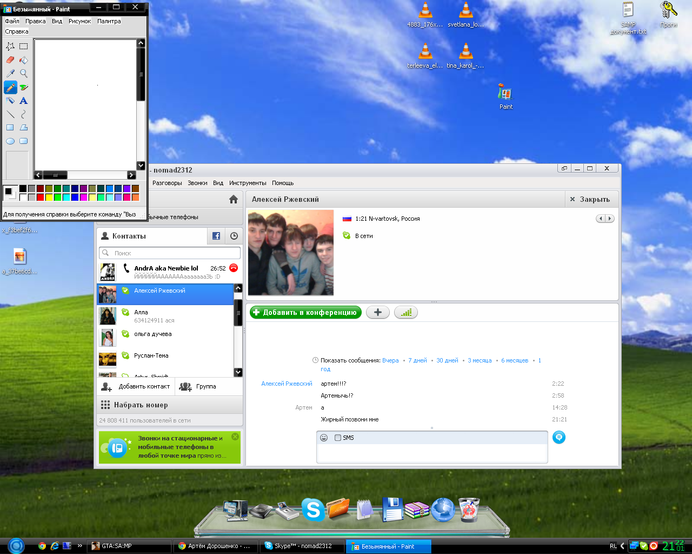Open Набрать номер dial pad
Viewport: 692px width, 554px height.
point(170,405)
